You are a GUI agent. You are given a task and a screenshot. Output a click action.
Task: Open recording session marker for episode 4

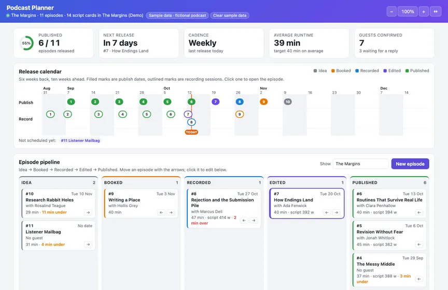[122, 114]
